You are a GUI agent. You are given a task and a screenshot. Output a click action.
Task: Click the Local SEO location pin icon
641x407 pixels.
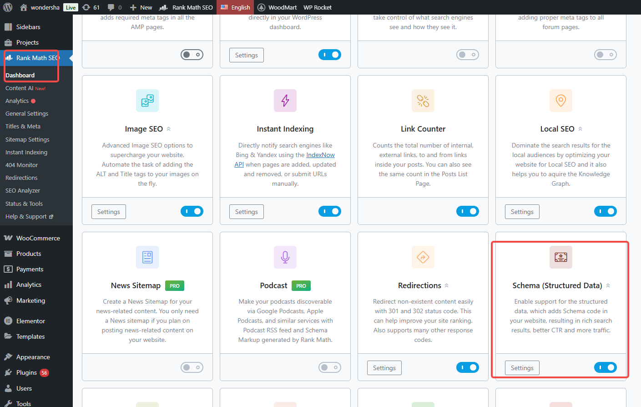(560, 101)
